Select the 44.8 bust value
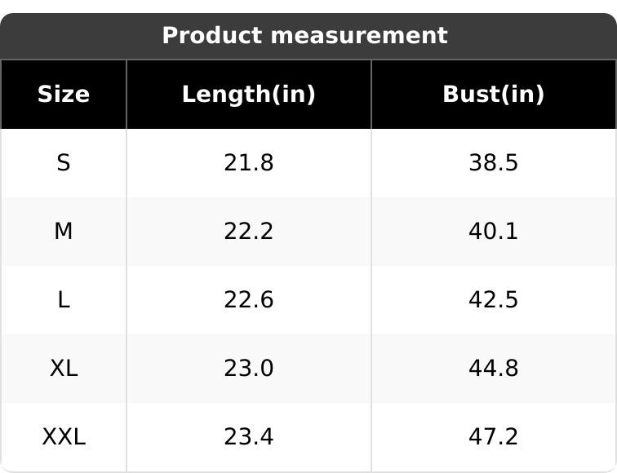Screen dimensions: 617x473 click(493, 369)
